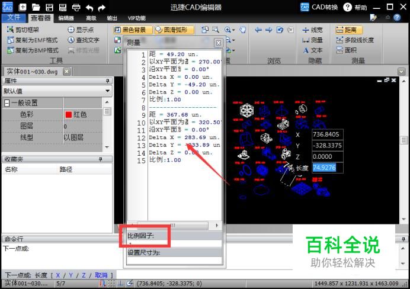
Task: Toggle the 圆滑弧形 option
Action: 174,30
